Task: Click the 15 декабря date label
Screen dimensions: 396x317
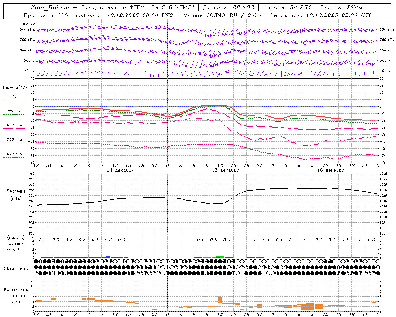Action: click(226, 170)
